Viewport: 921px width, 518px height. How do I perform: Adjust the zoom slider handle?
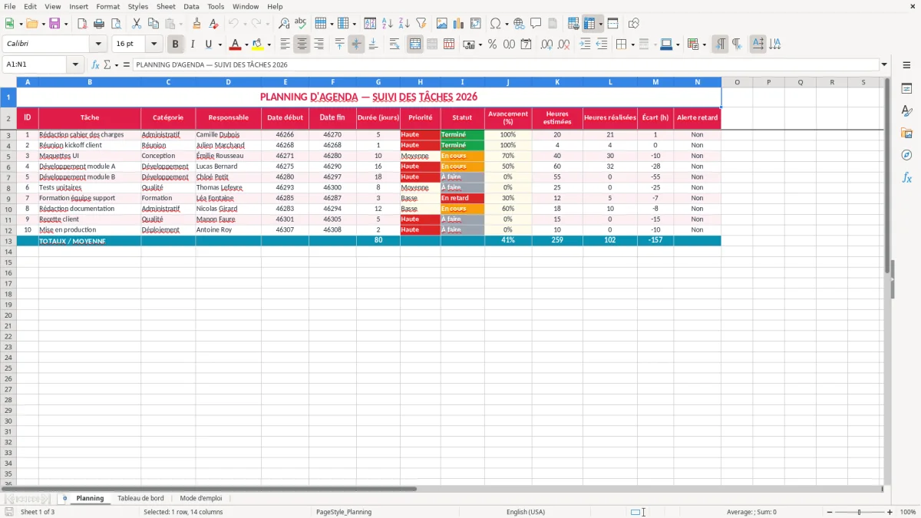coord(860,512)
